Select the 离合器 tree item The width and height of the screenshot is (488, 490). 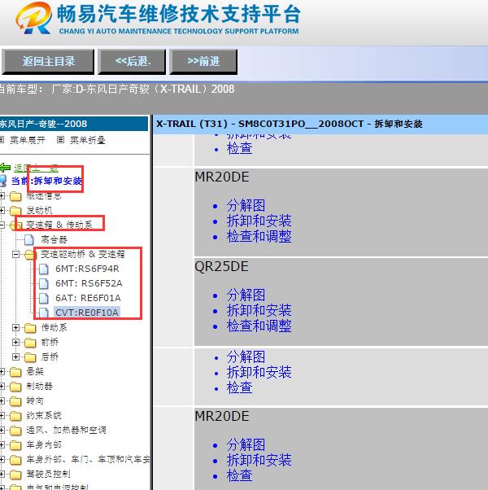tap(54, 239)
